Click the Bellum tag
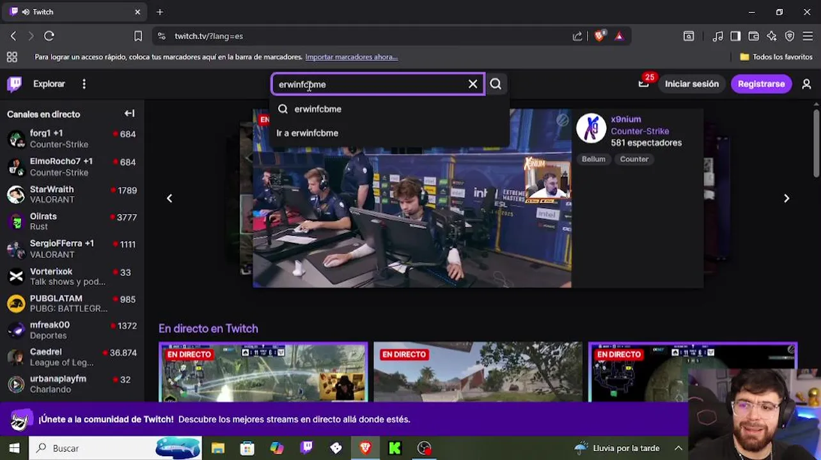The image size is (821, 460). [x=593, y=159]
